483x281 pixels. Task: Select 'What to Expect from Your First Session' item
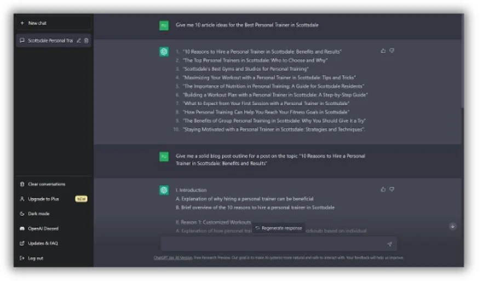pos(266,104)
